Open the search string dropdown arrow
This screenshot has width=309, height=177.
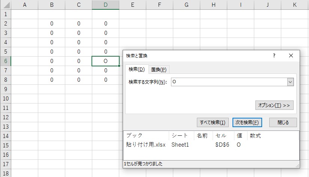pyautogui.click(x=290, y=82)
